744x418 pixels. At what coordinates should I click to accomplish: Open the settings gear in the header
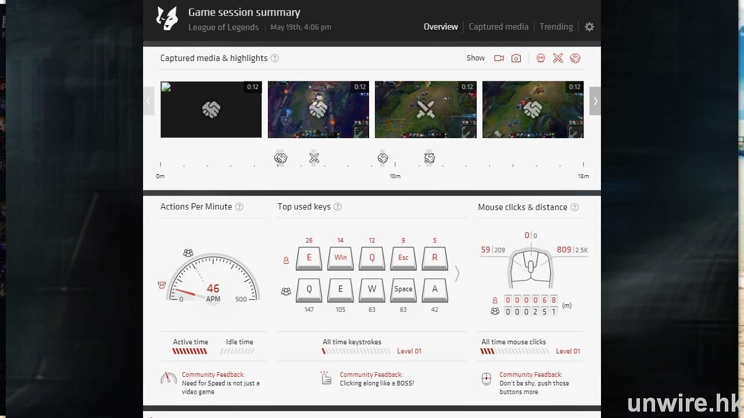point(589,27)
